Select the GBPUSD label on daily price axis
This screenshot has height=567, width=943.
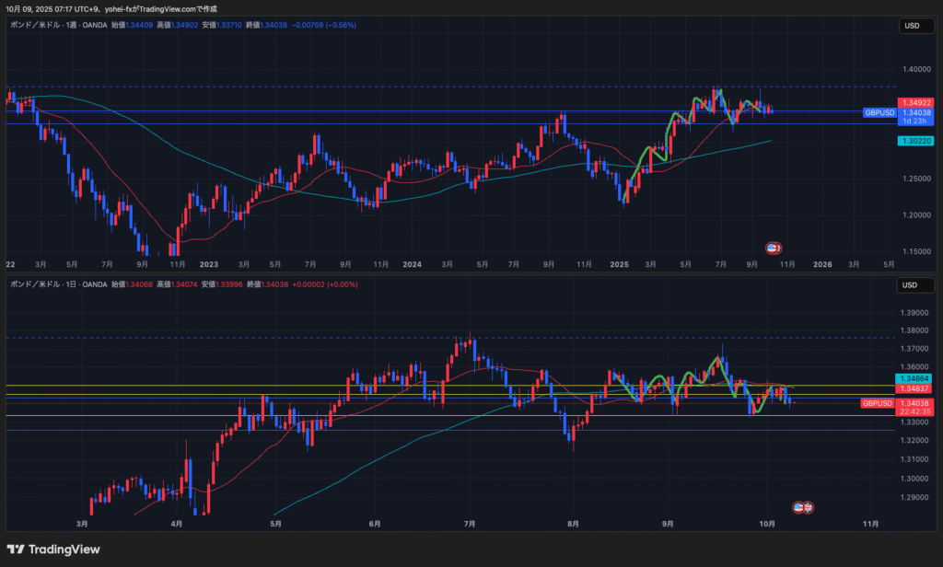point(878,403)
